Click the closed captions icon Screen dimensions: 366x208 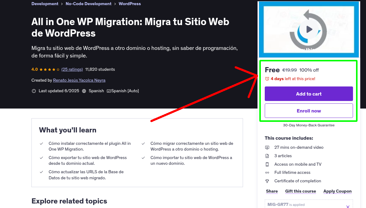coord(109,91)
